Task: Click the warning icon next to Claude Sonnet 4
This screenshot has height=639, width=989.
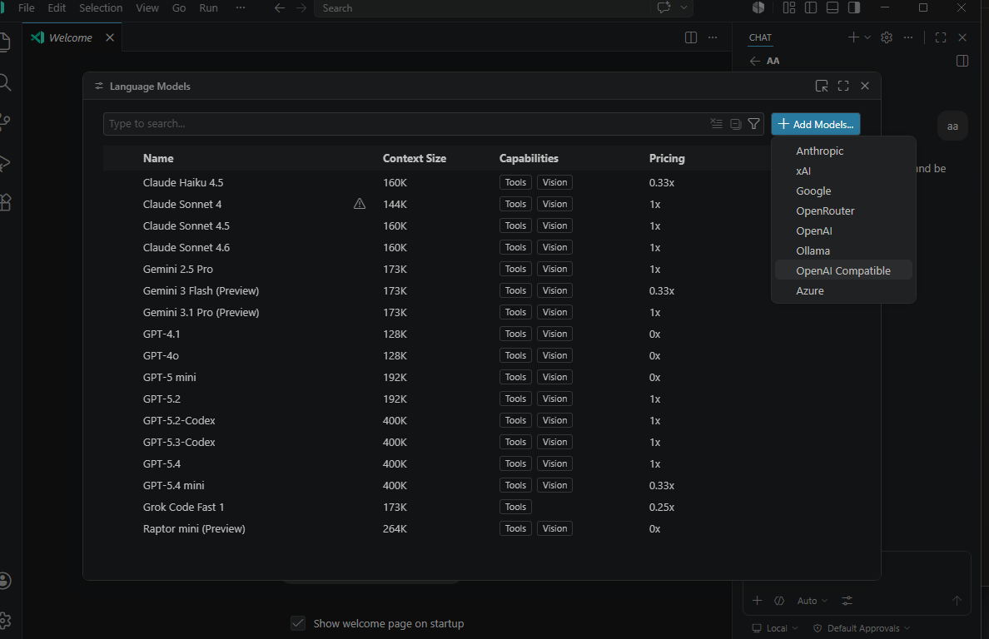Action: pyautogui.click(x=360, y=204)
